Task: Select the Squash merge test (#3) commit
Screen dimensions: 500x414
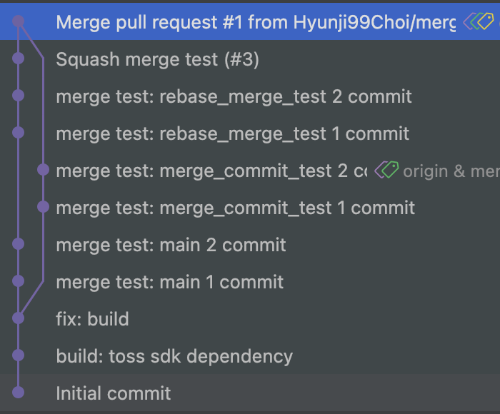Action: click(157, 59)
